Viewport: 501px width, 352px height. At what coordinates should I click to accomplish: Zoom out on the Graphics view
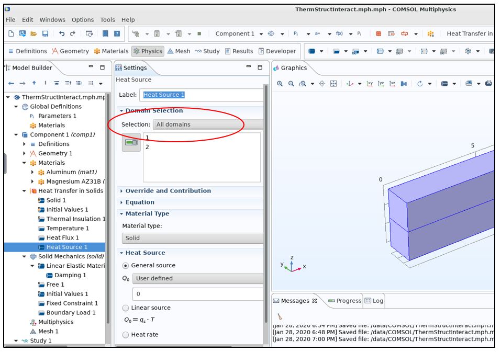coord(291,84)
